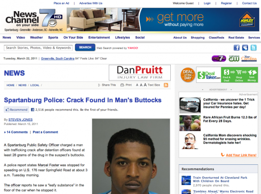Expand the Share This arrow

[x=99, y=85]
